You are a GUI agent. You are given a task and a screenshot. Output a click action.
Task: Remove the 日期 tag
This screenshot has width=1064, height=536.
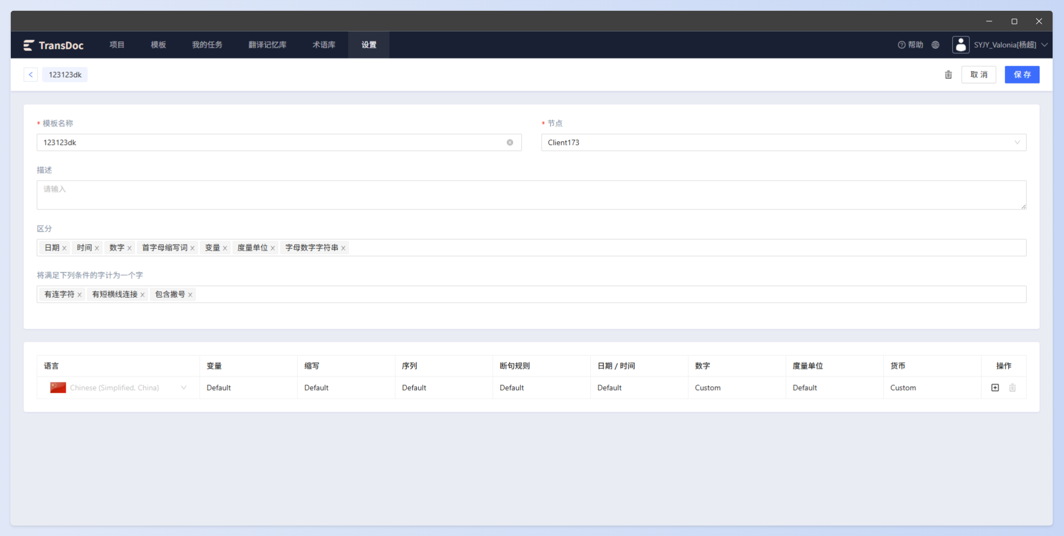point(64,248)
